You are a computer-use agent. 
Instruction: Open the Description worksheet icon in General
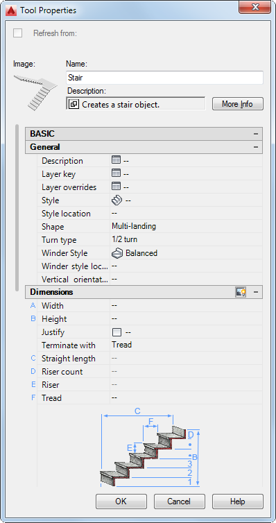pyautogui.click(x=116, y=160)
